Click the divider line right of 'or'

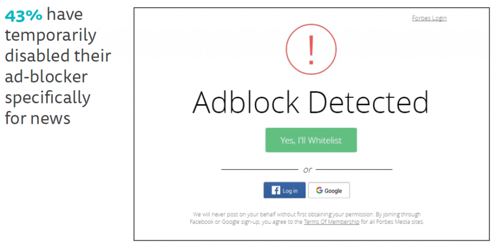[355, 170]
